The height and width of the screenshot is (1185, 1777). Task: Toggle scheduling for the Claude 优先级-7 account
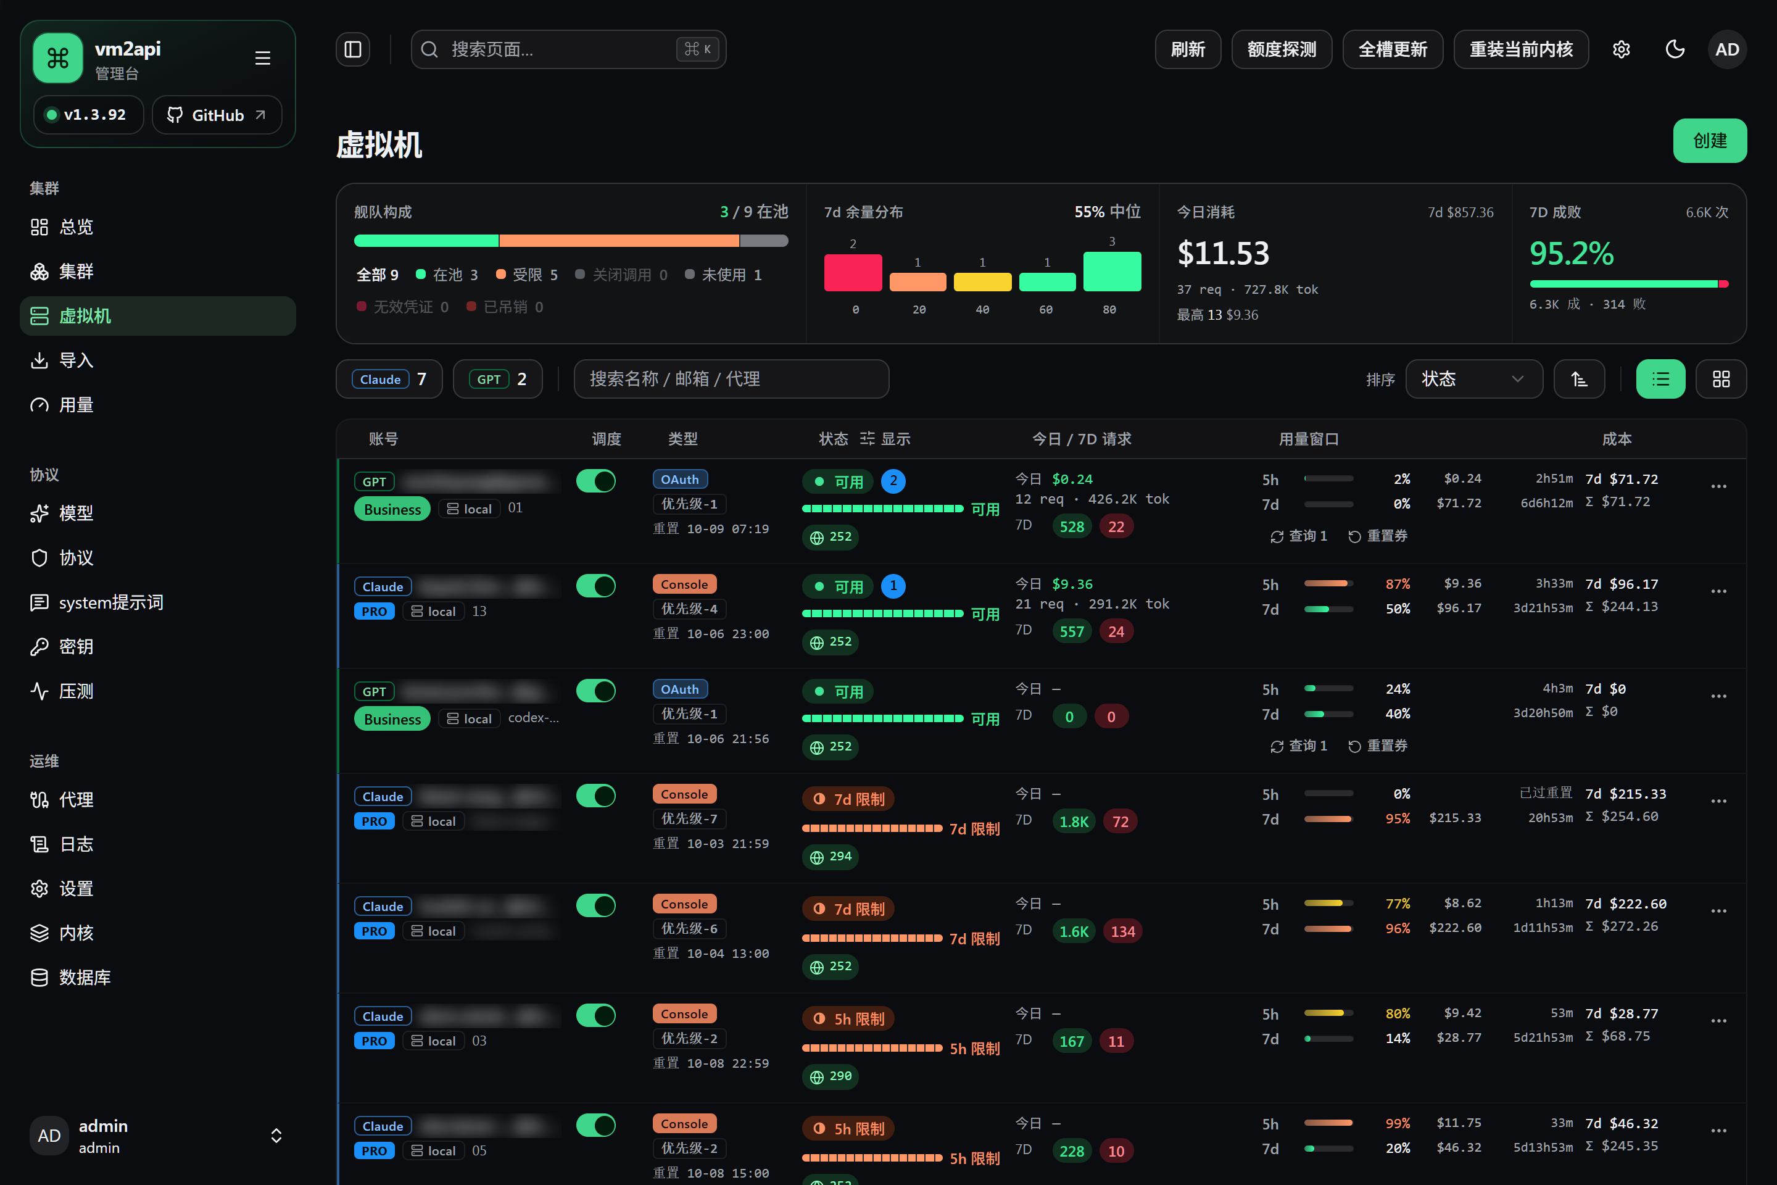tap(595, 795)
